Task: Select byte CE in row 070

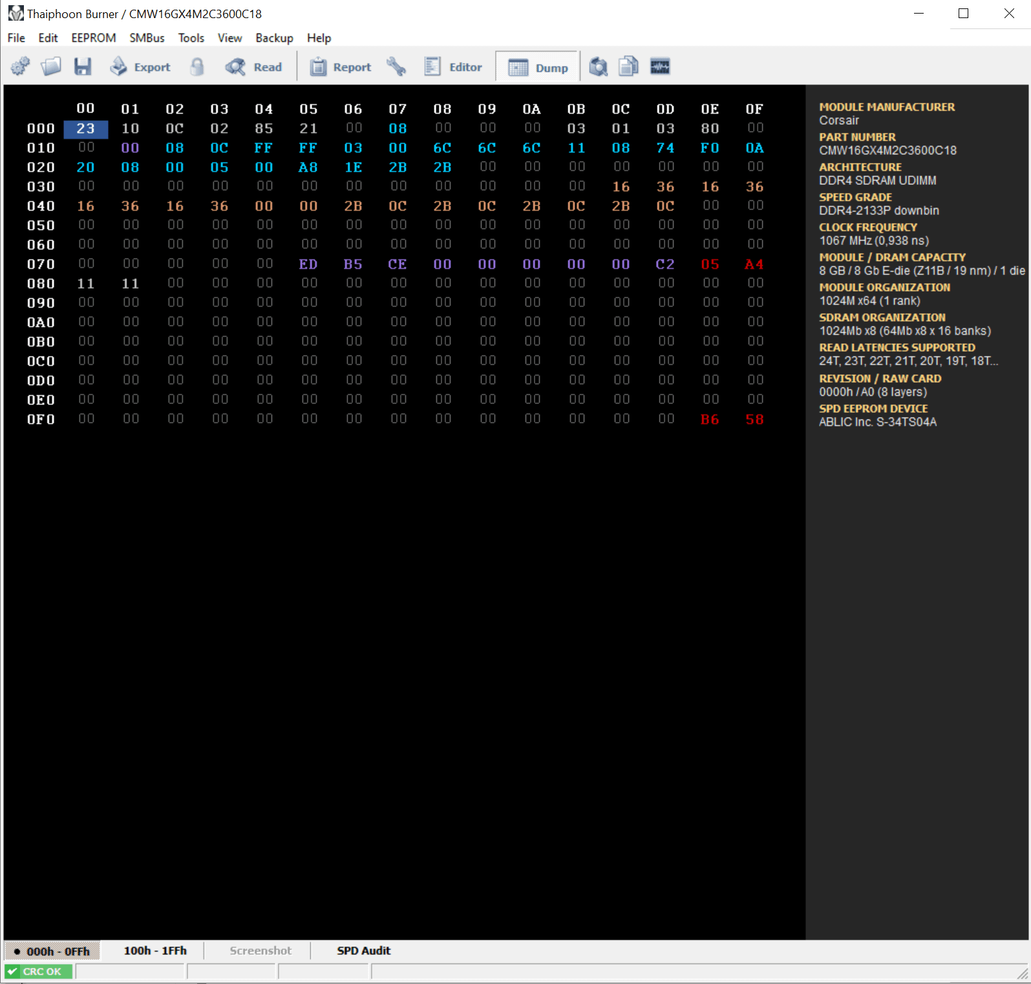Action: coord(398,264)
